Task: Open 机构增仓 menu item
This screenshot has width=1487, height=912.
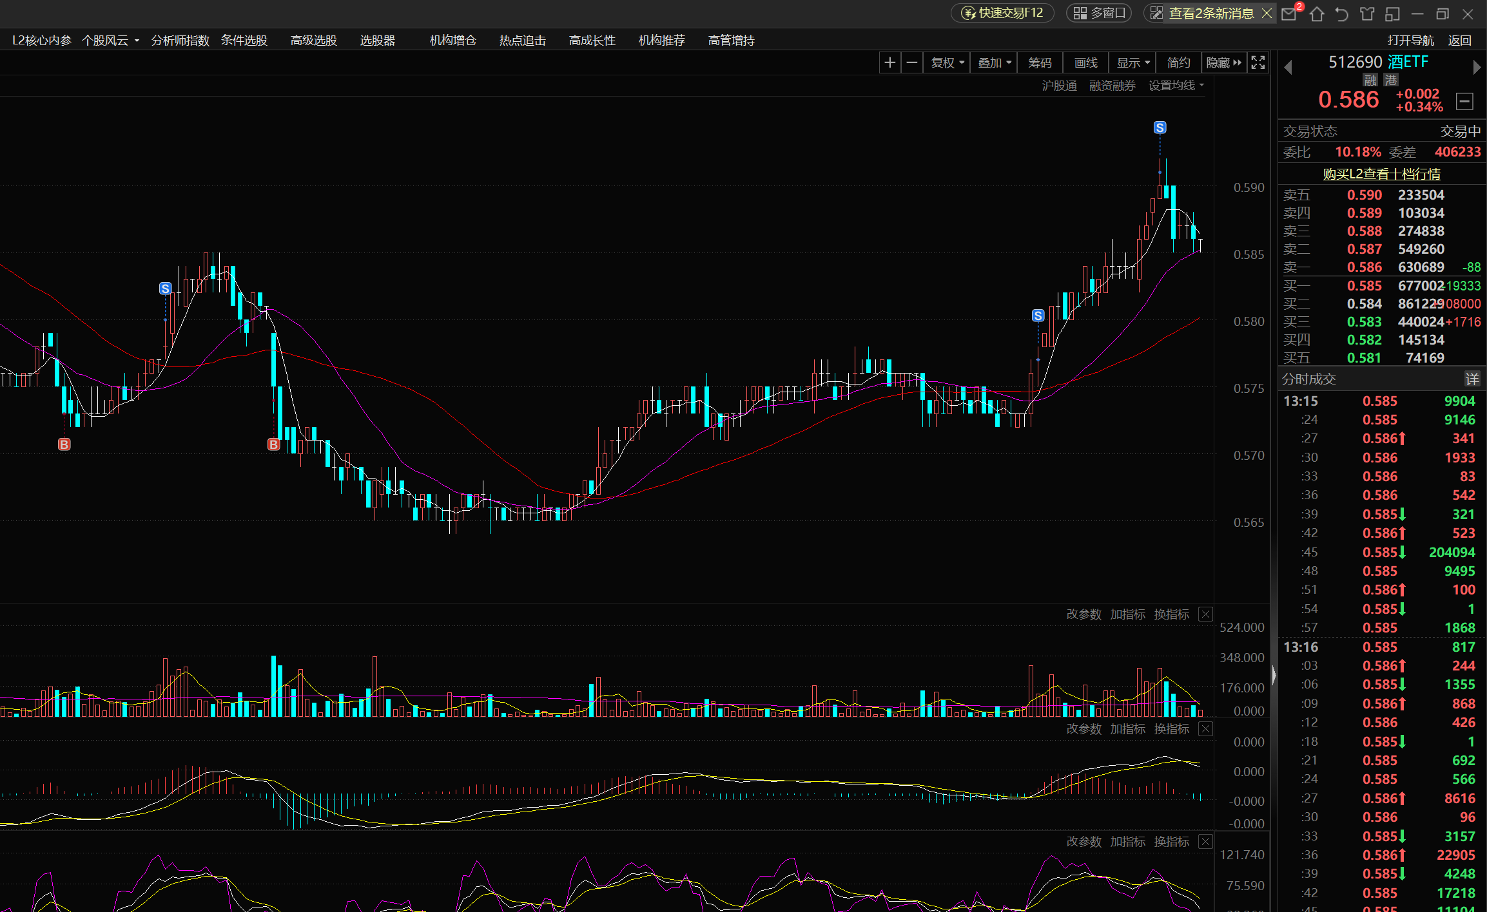Action: pyautogui.click(x=453, y=41)
